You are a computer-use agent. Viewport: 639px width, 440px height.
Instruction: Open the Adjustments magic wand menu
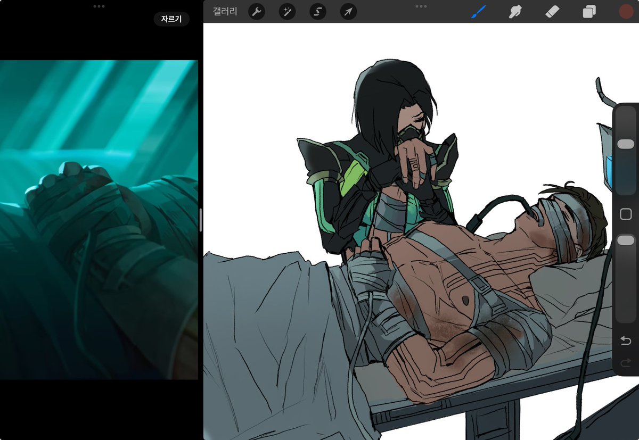click(x=288, y=12)
